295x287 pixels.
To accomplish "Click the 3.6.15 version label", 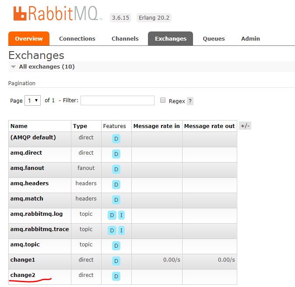I will click(x=120, y=17).
